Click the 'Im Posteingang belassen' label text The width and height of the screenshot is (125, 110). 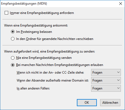(x=34, y=32)
